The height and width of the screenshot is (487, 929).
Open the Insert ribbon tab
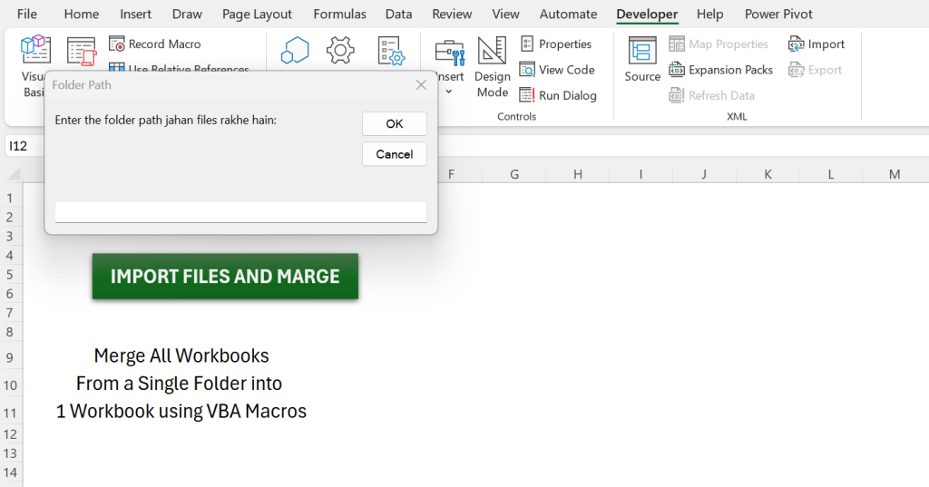tap(135, 15)
